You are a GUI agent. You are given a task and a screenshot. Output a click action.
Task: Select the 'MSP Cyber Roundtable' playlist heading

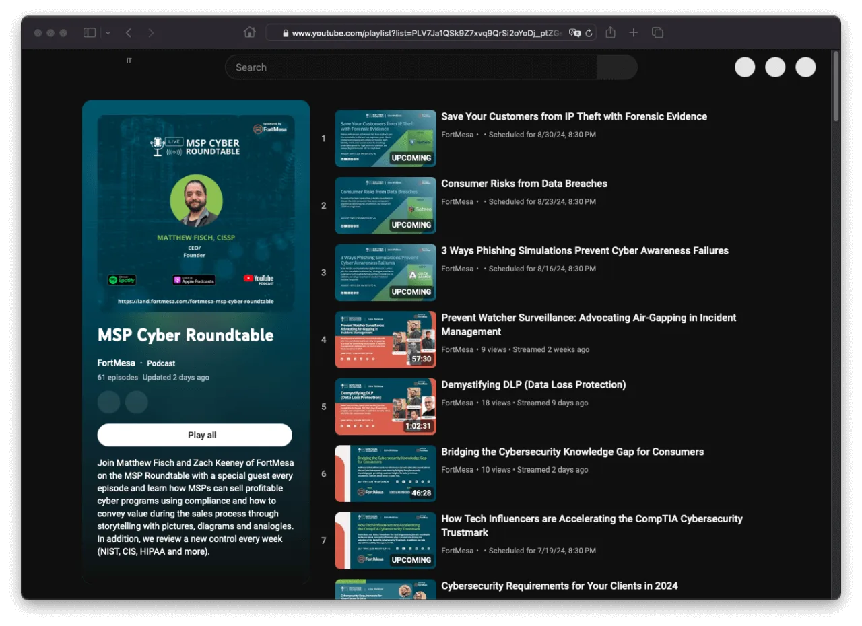tap(186, 335)
